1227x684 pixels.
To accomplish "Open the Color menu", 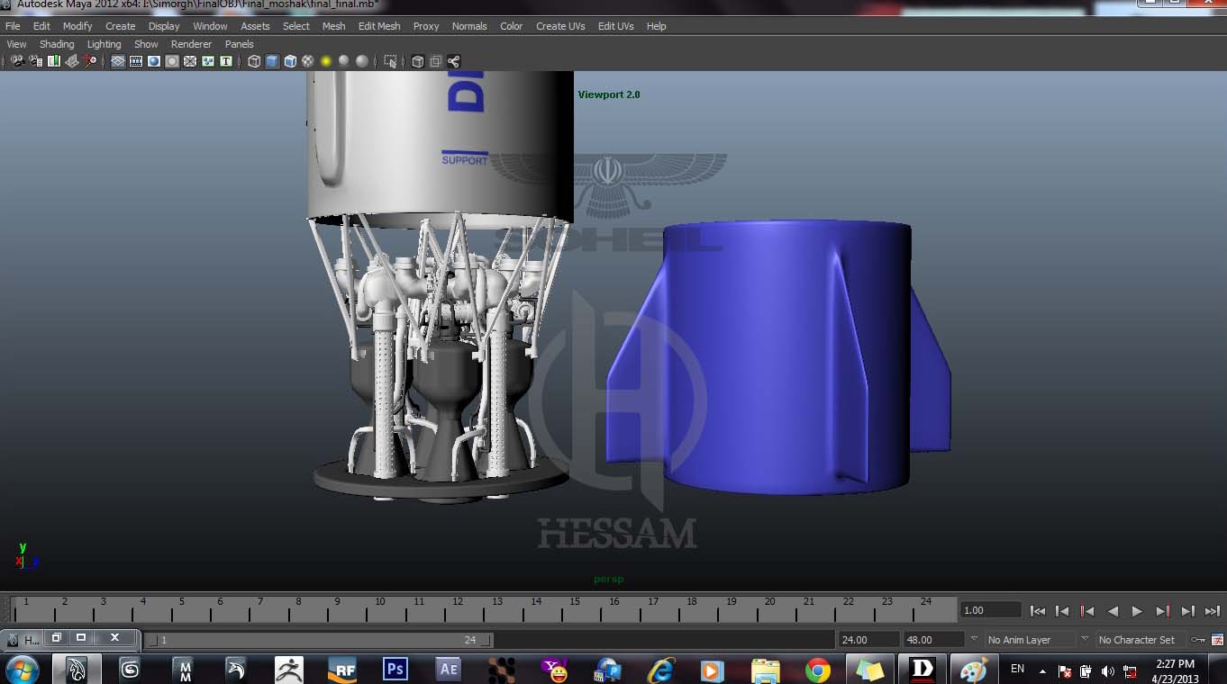I will [x=512, y=26].
